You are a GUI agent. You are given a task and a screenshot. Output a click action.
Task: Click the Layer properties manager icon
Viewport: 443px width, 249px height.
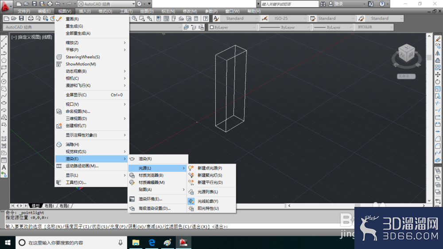pos(186,27)
